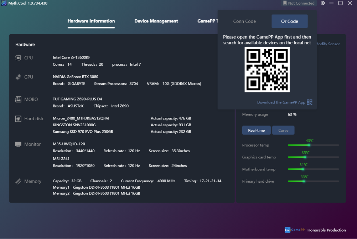Click the Actual capacity: 476 GB value
This screenshot has height=239, width=357.
point(171,118)
